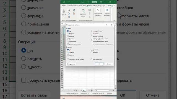177x99 pixels.
Task: Click the horizontal scrollbar left arrow
Action: 96,90
